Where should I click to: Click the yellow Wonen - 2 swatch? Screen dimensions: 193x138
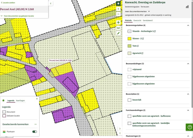pyautogui.click(x=129, y=38)
